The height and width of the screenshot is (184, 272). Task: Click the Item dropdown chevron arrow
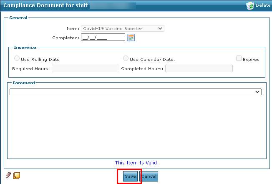160,28
